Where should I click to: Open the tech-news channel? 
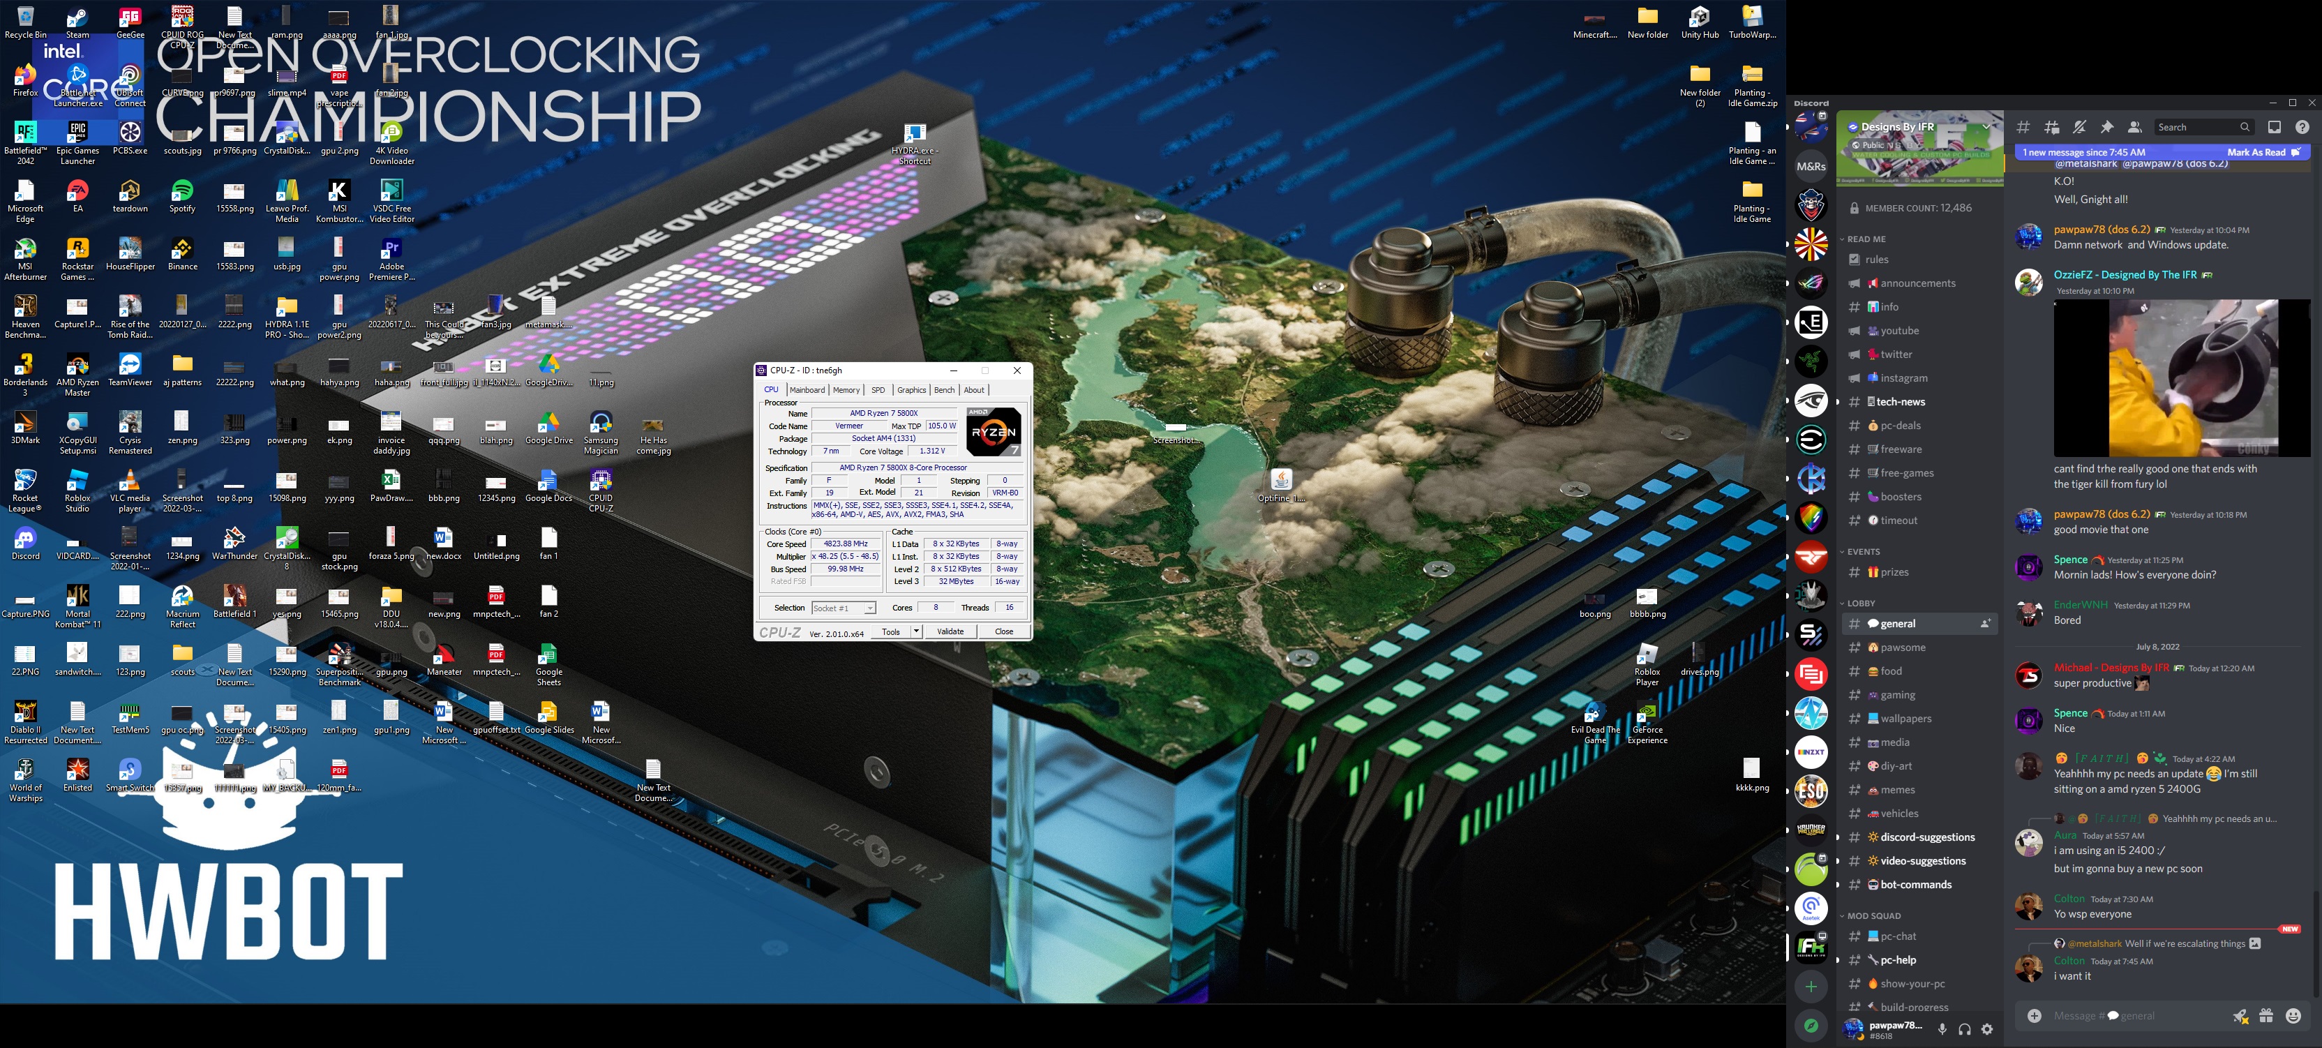[1919, 402]
